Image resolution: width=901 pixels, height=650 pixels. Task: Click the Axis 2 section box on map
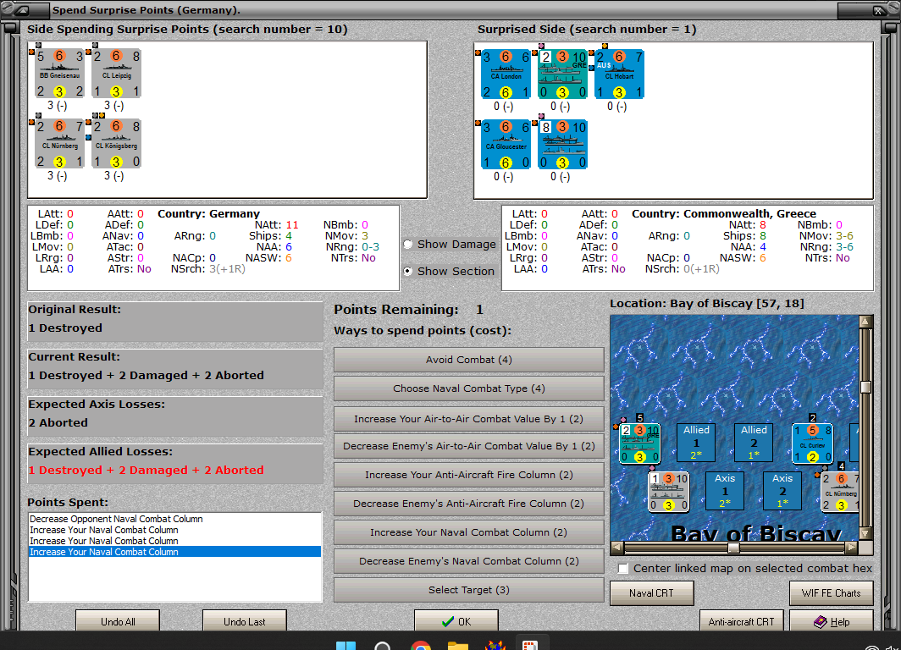click(x=782, y=491)
